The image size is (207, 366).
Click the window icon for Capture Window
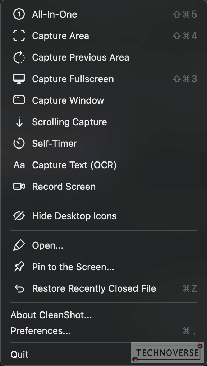coord(19,100)
